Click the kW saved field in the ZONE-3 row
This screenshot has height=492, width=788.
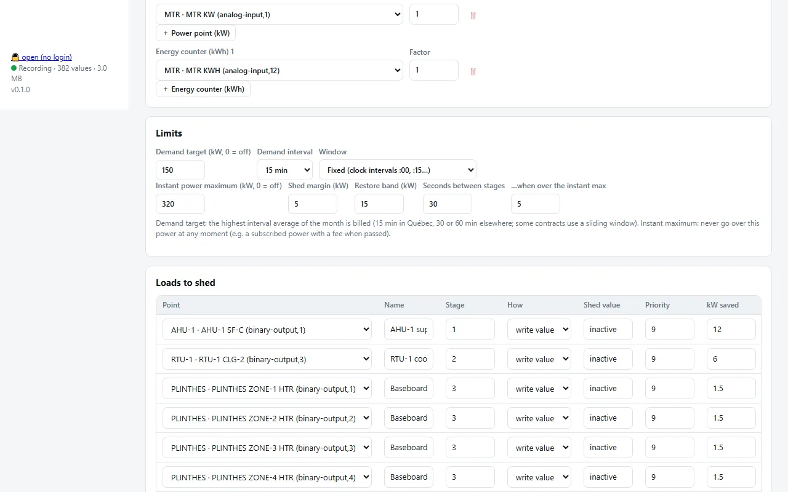click(x=731, y=447)
